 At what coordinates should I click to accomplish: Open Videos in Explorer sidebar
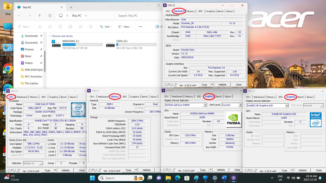pos(31,63)
